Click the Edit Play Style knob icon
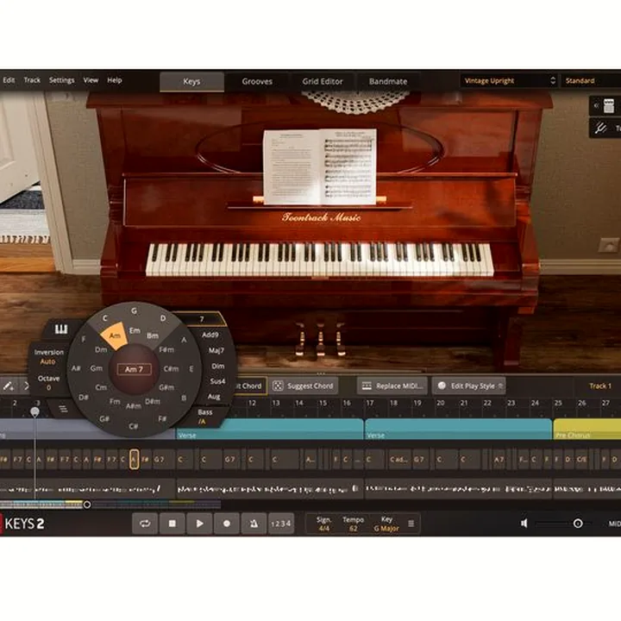Image resolution: width=621 pixels, height=621 pixels. coord(442,386)
